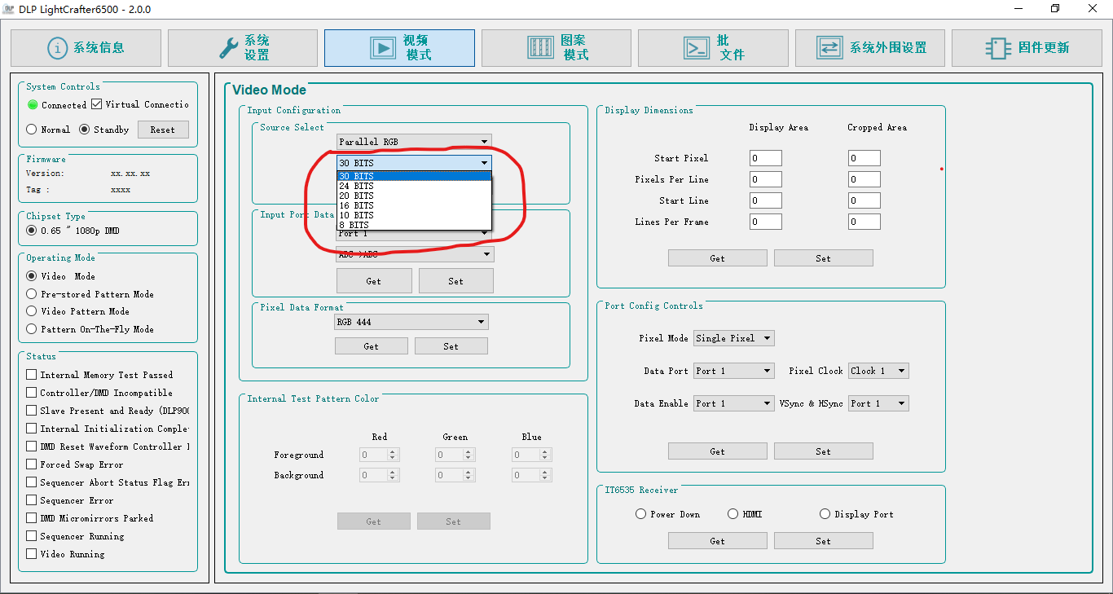Open the 系统外围设置 tab

pyautogui.click(x=870, y=48)
